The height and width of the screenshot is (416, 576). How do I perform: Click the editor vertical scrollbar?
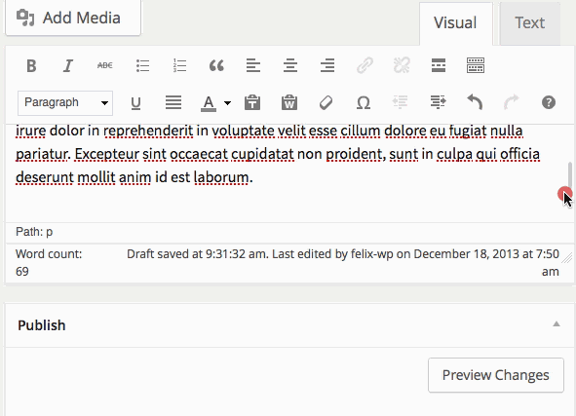click(x=570, y=175)
